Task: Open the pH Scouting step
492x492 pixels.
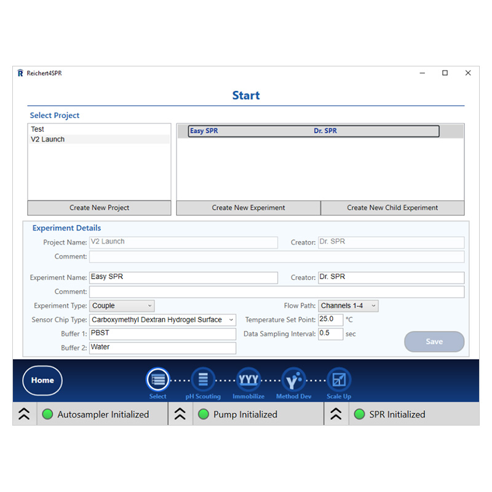Action: pyautogui.click(x=203, y=380)
